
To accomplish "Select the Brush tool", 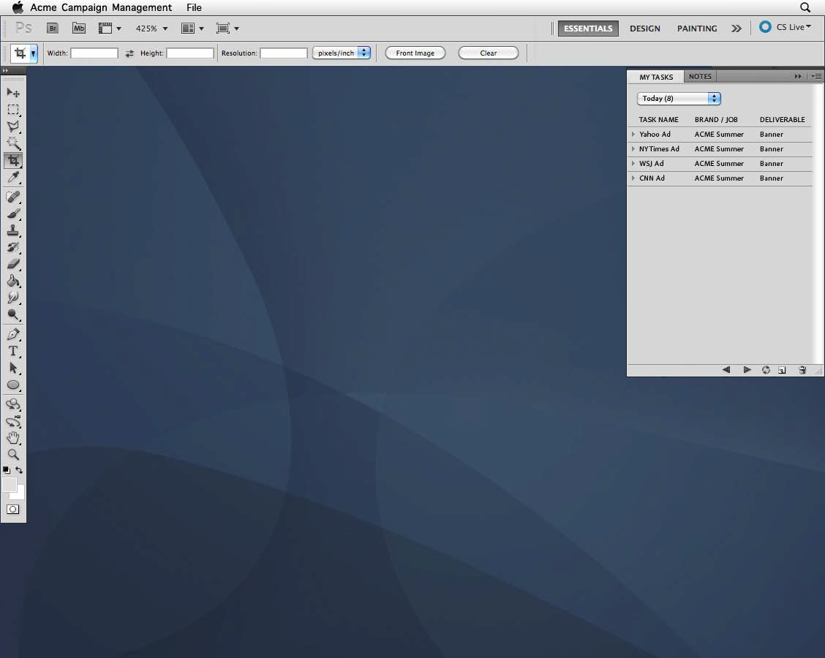I will pyautogui.click(x=13, y=213).
